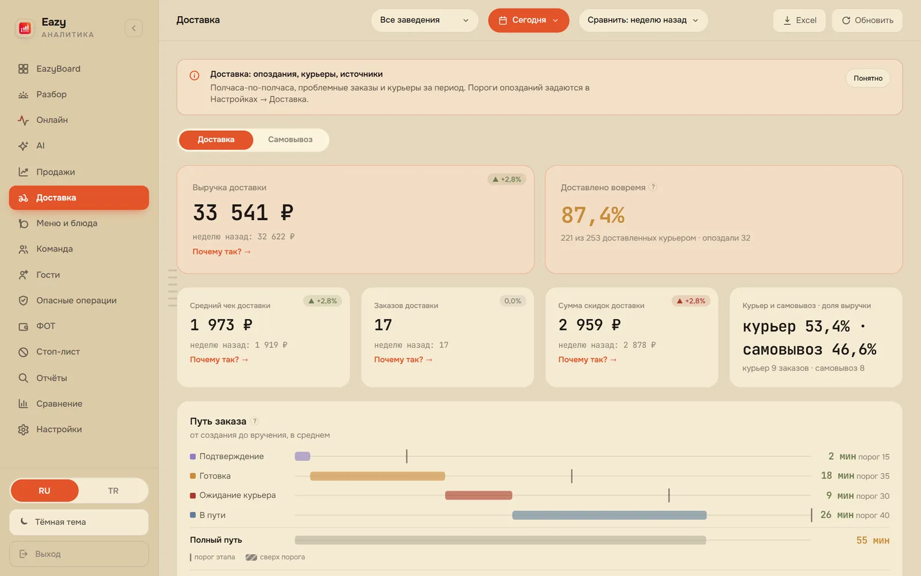Enable Тёмная тема

click(x=79, y=522)
